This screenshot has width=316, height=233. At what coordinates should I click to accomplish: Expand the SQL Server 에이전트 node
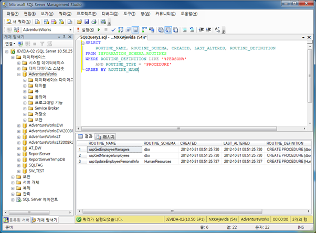coord(13,200)
